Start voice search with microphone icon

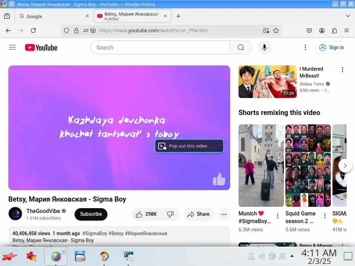[264, 47]
